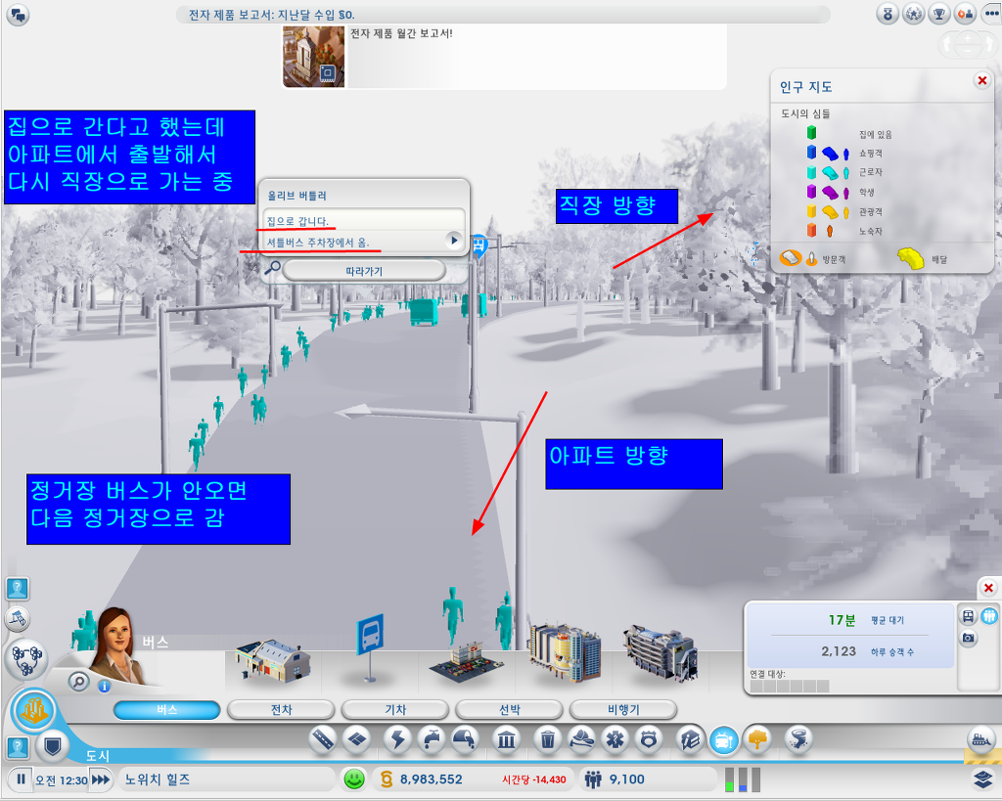This screenshot has height=801, width=1002.
Task: Open the blue info icon beside advisor
Action: pos(104,686)
